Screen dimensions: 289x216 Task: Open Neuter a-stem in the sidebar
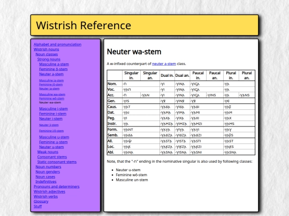(x=51, y=74)
